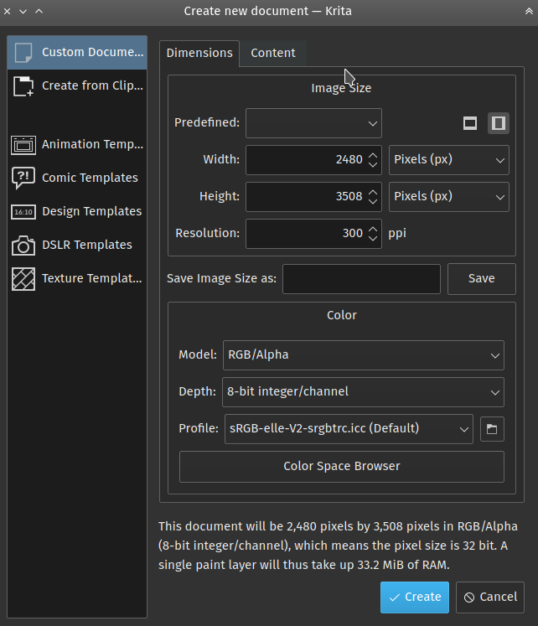Select the Texture Templates icon

[x=23, y=278]
